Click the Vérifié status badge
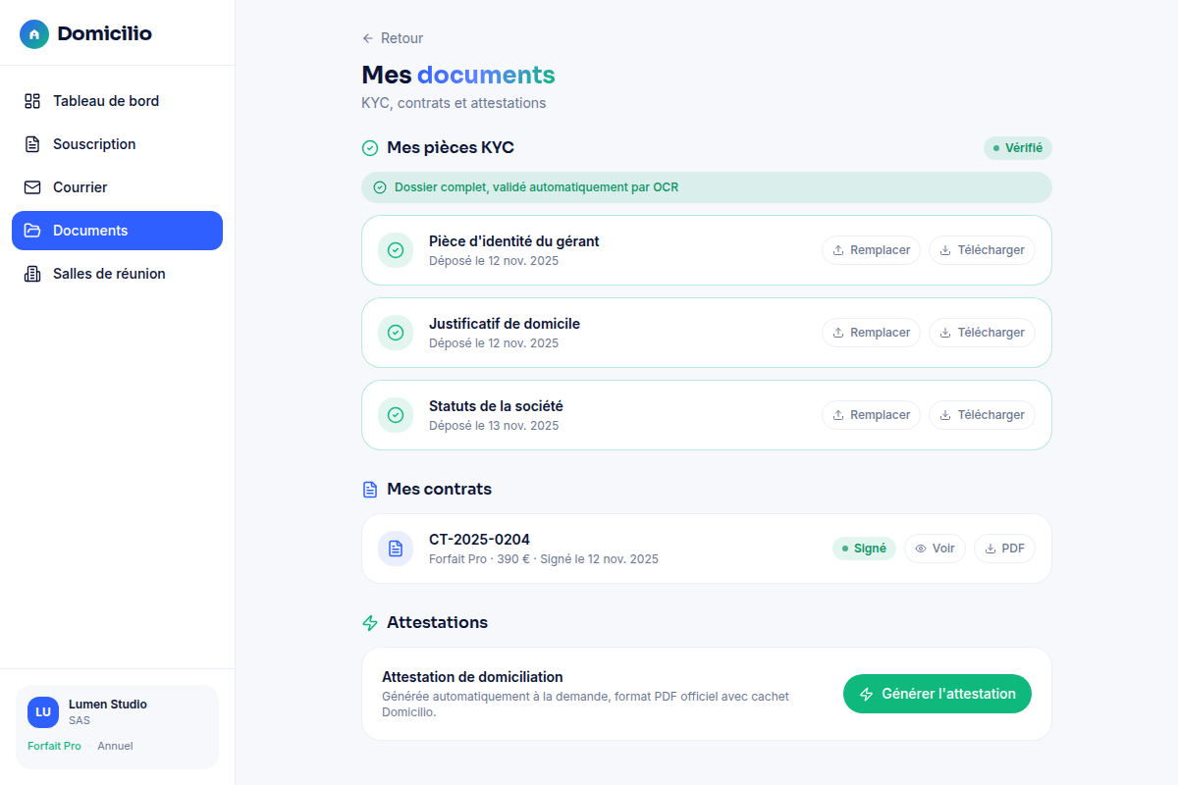The image size is (1178, 785). 1018,148
